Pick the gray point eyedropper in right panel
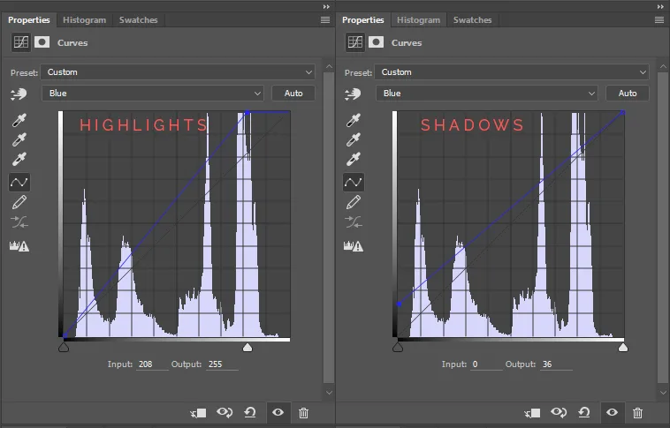The image size is (670, 428). [x=354, y=139]
